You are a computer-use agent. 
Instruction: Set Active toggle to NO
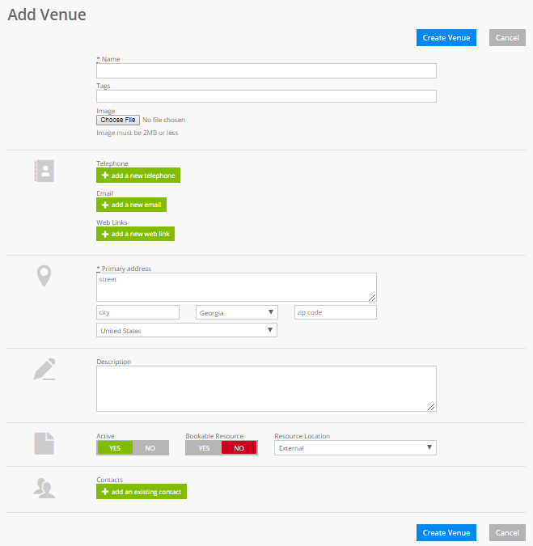pos(150,448)
